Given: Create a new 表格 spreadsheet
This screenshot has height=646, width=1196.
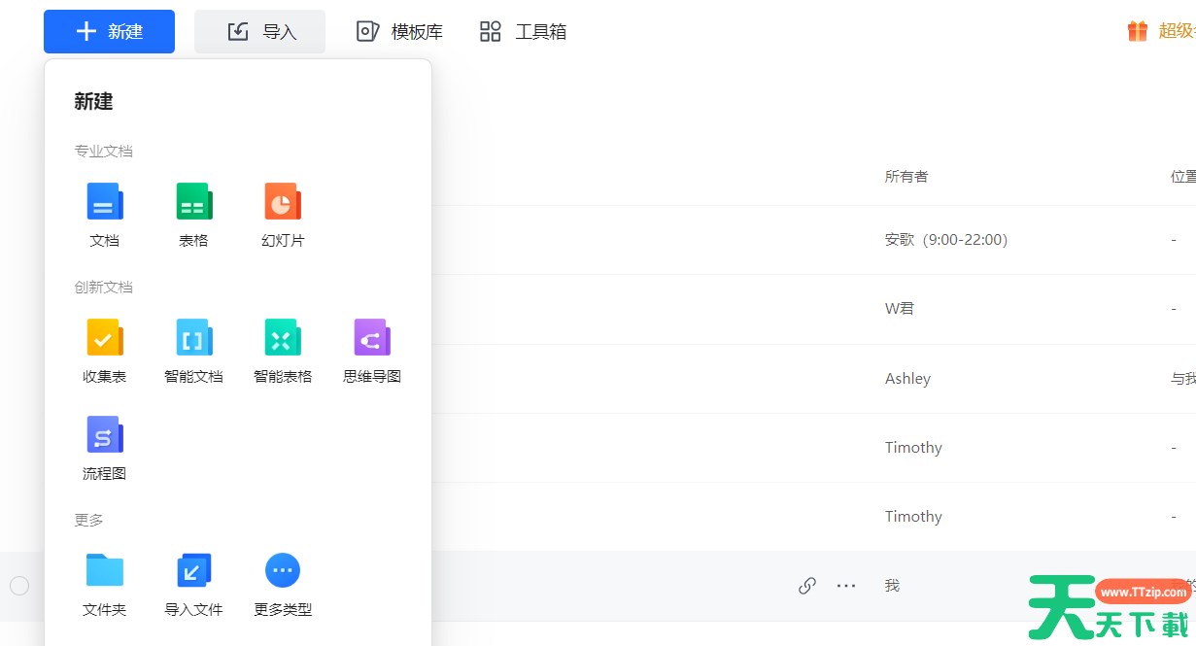Looking at the screenshot, I should [x=193, y=202].
